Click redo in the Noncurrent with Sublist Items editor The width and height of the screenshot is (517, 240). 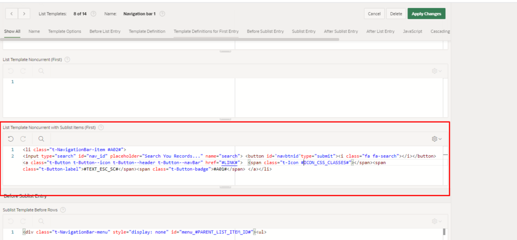(23, 139)
